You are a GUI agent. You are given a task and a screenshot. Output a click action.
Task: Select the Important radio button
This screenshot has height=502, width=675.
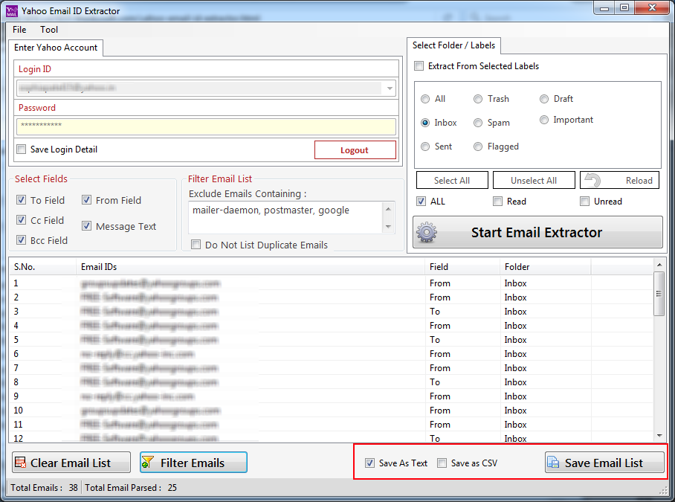pyautogui.click(x=544, y=120)
